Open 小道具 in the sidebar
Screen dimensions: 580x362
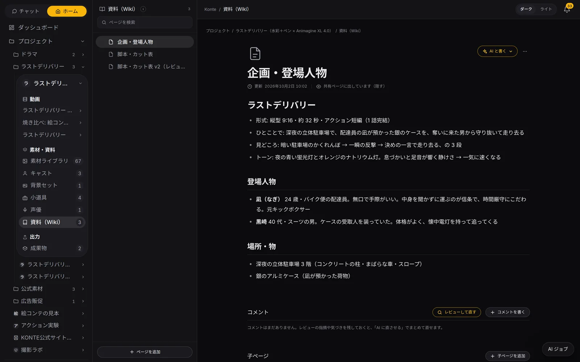click(x=53, y=198)
